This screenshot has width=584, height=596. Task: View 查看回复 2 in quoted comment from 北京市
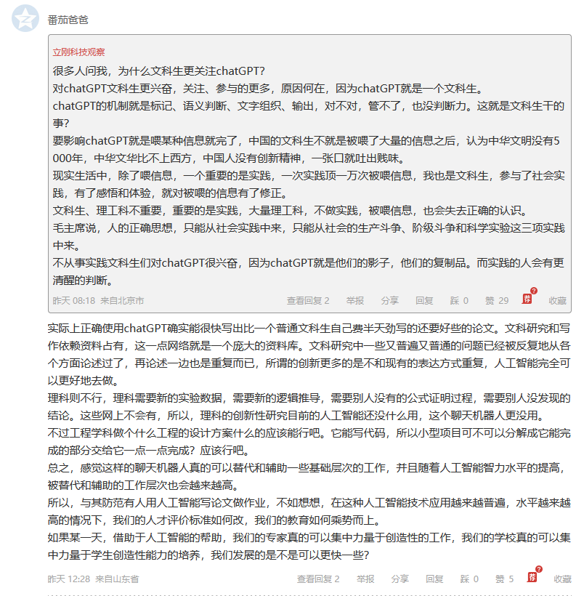coord(308,301)
